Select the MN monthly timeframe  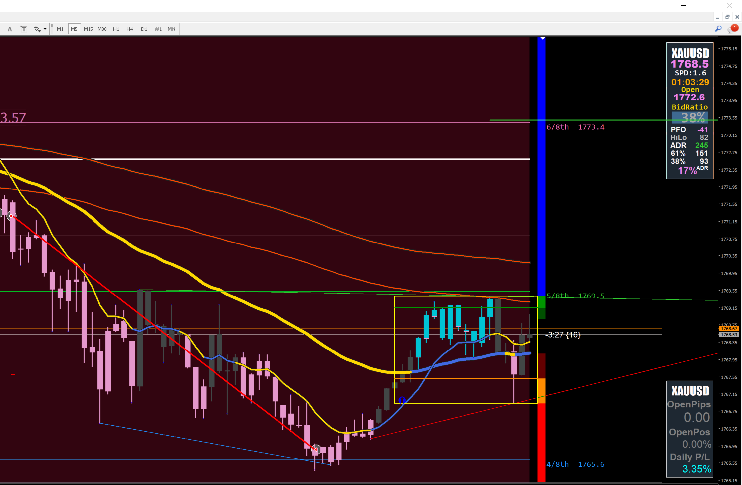171,29
